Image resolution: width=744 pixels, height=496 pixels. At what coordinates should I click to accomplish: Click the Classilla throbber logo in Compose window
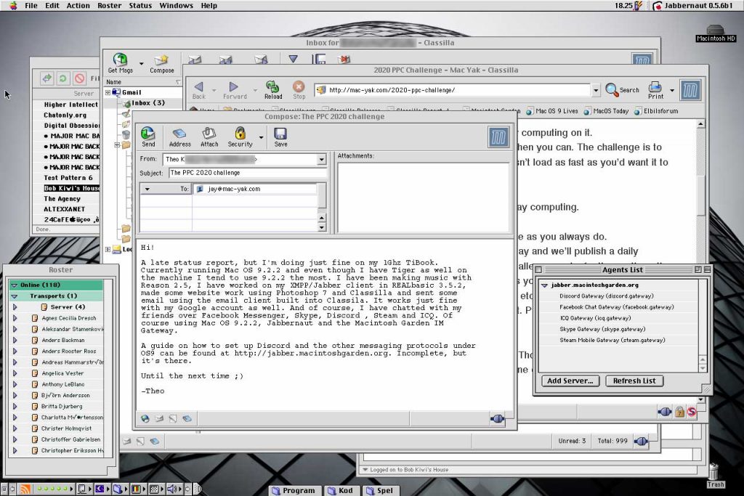498,137
